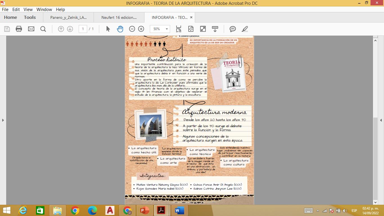Click the Teoria book cover image
Screen dimensions: 384x216
tap(233, 75)
